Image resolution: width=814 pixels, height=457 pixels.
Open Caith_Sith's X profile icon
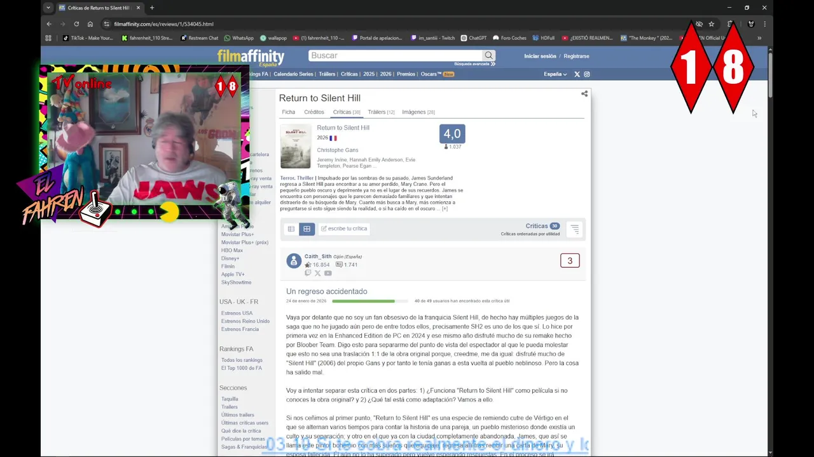coord(317,273)
